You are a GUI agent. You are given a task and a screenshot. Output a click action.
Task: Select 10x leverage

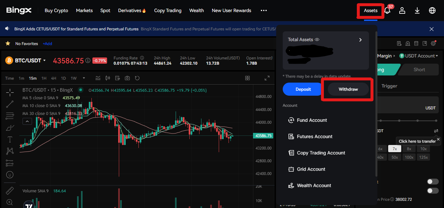423,149
